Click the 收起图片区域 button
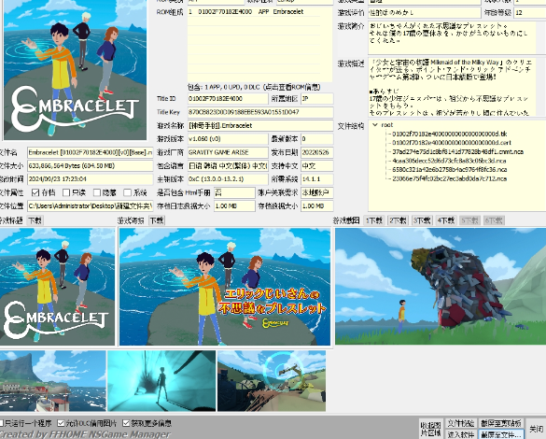 (431, 429)
